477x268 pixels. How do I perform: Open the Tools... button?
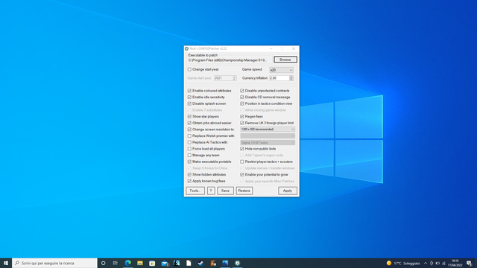click(195, 191)
